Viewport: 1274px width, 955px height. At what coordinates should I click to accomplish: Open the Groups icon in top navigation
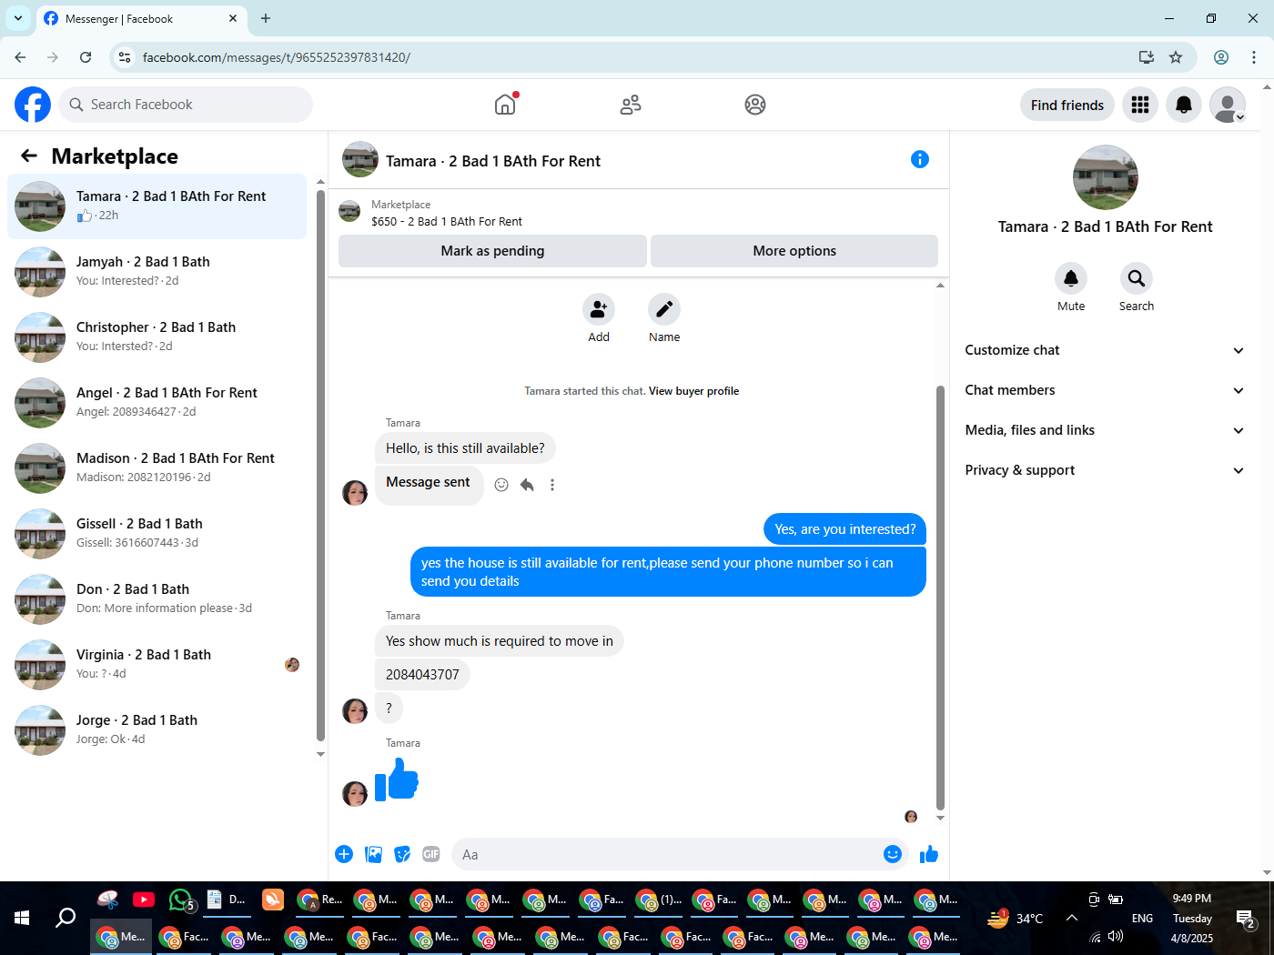pyautogui.click(x=755, y=105)
